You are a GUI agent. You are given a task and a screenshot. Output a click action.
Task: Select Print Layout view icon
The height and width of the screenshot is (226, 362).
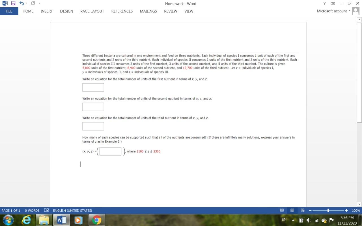tap(292, 210)
